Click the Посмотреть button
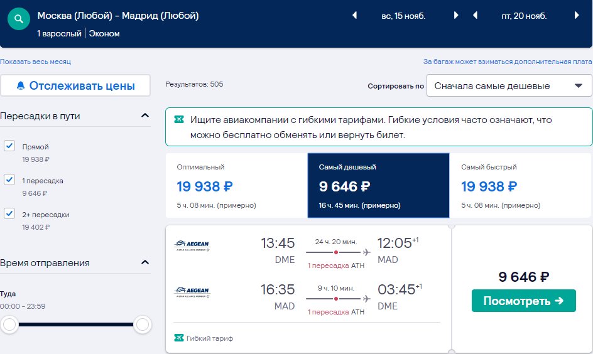 coord(523,301)
